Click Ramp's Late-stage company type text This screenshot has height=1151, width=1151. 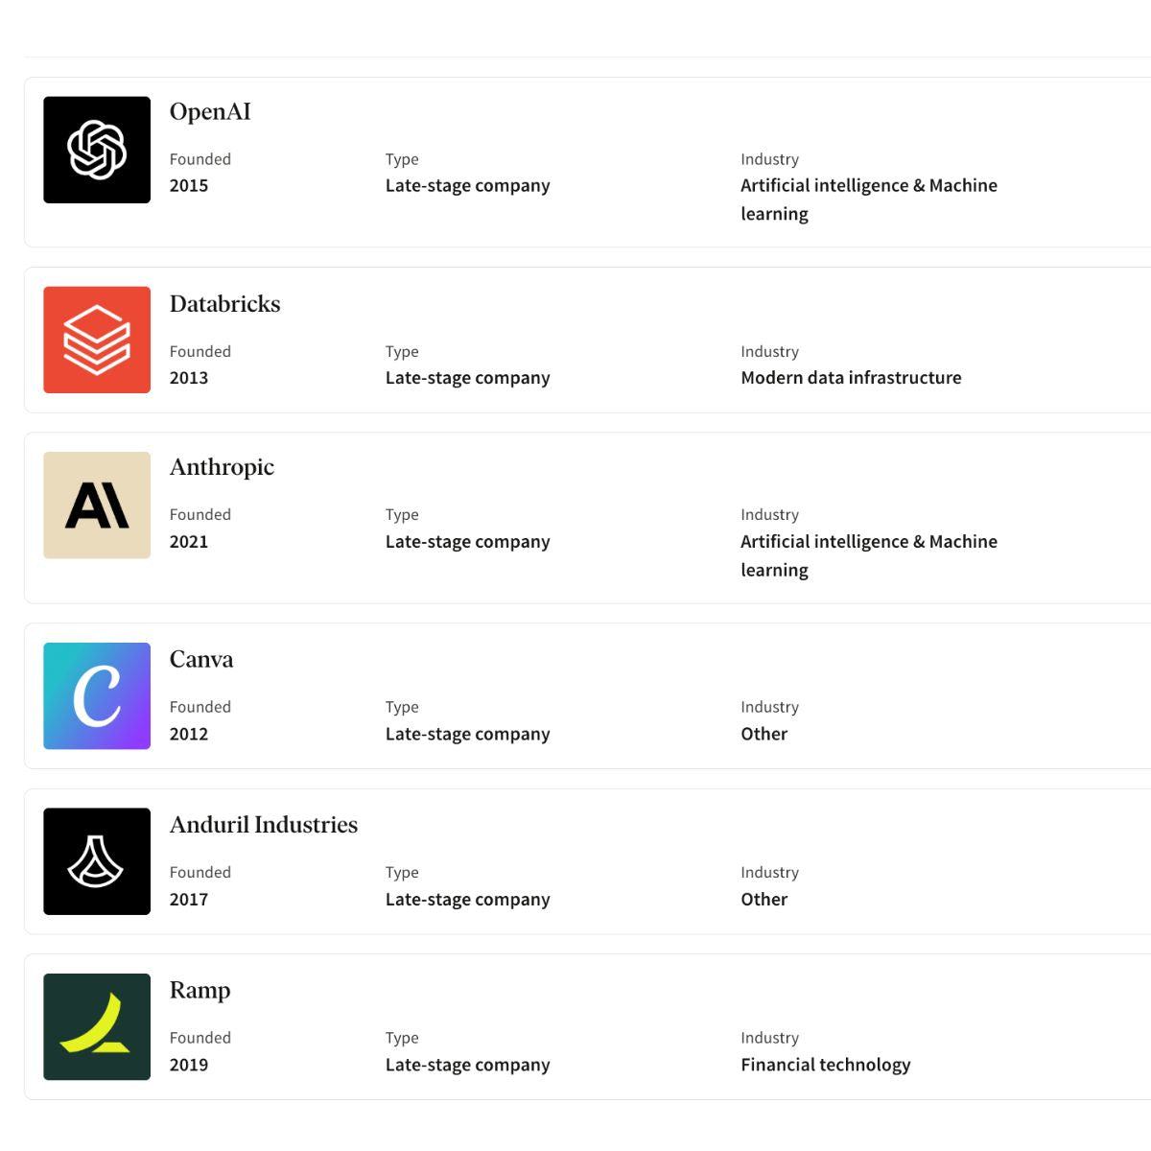467,1065
